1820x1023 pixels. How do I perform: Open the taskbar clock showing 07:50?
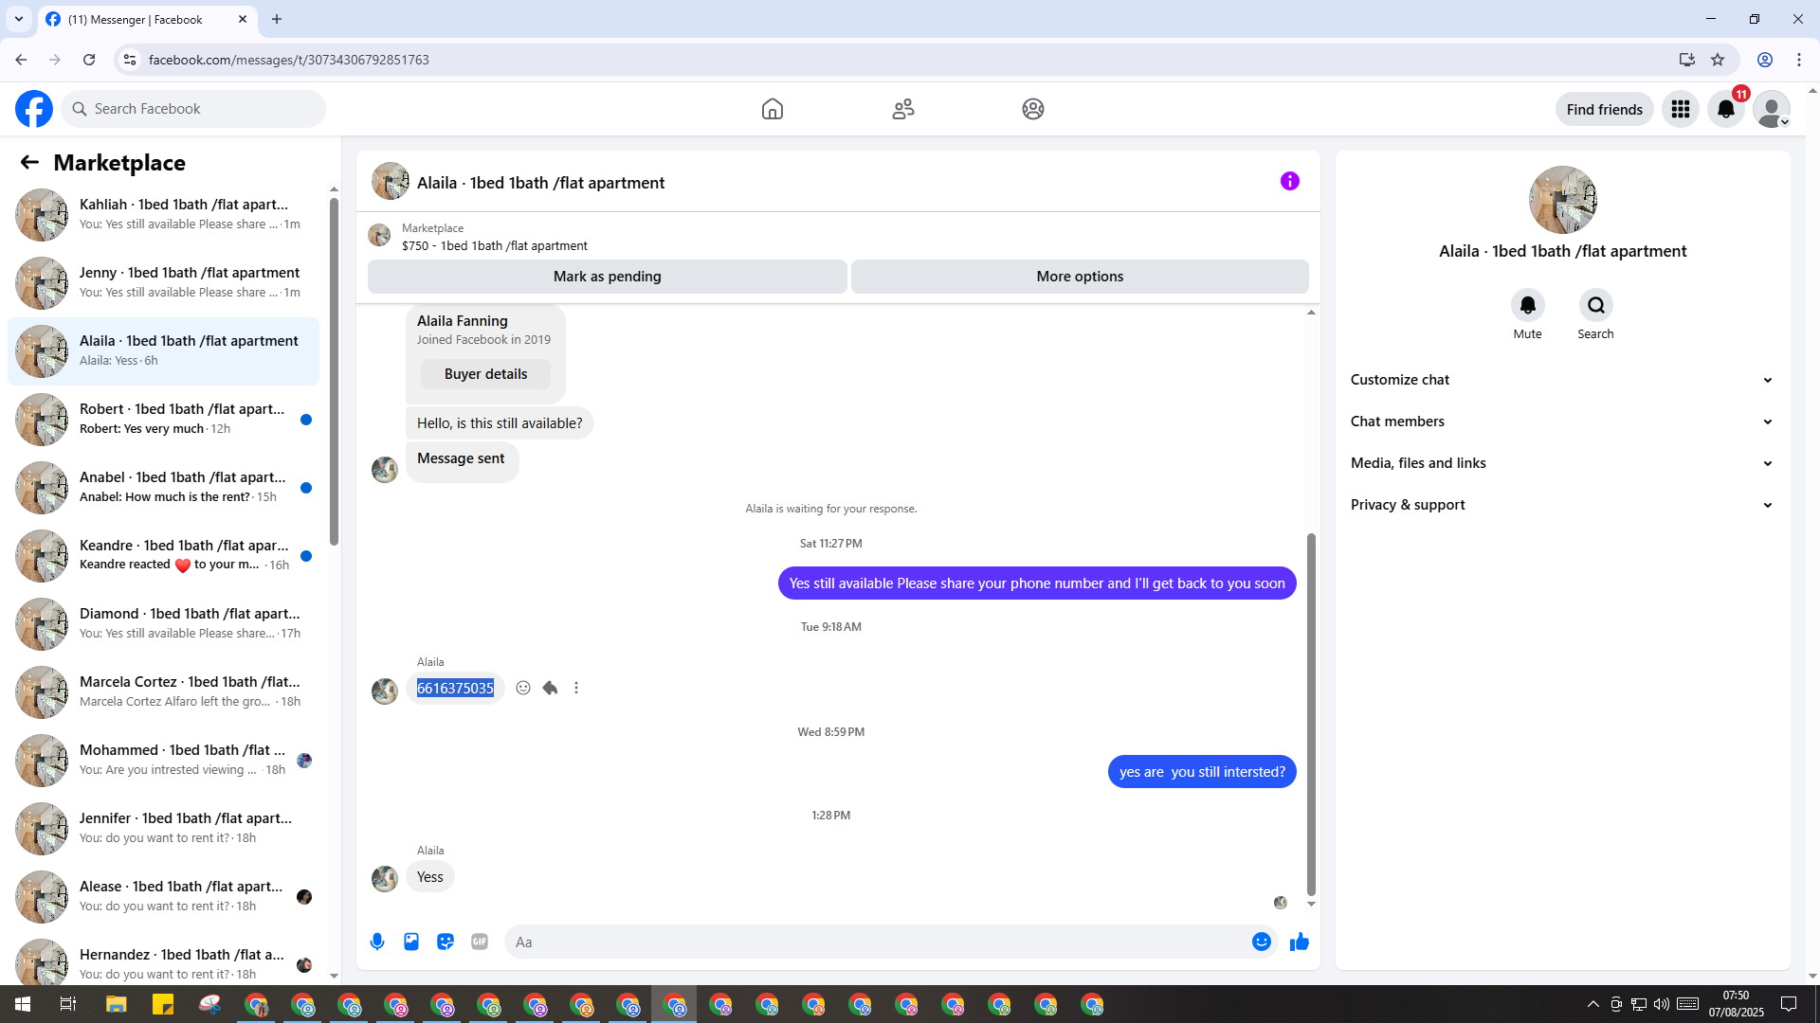1736,1004
